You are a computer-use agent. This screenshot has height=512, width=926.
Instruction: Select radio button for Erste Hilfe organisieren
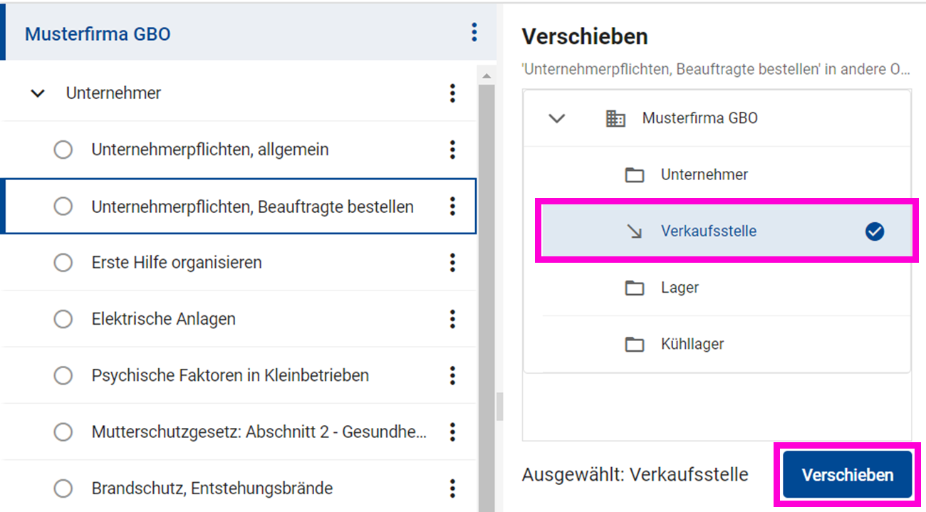pyautogui.click(x=63, y=263)
